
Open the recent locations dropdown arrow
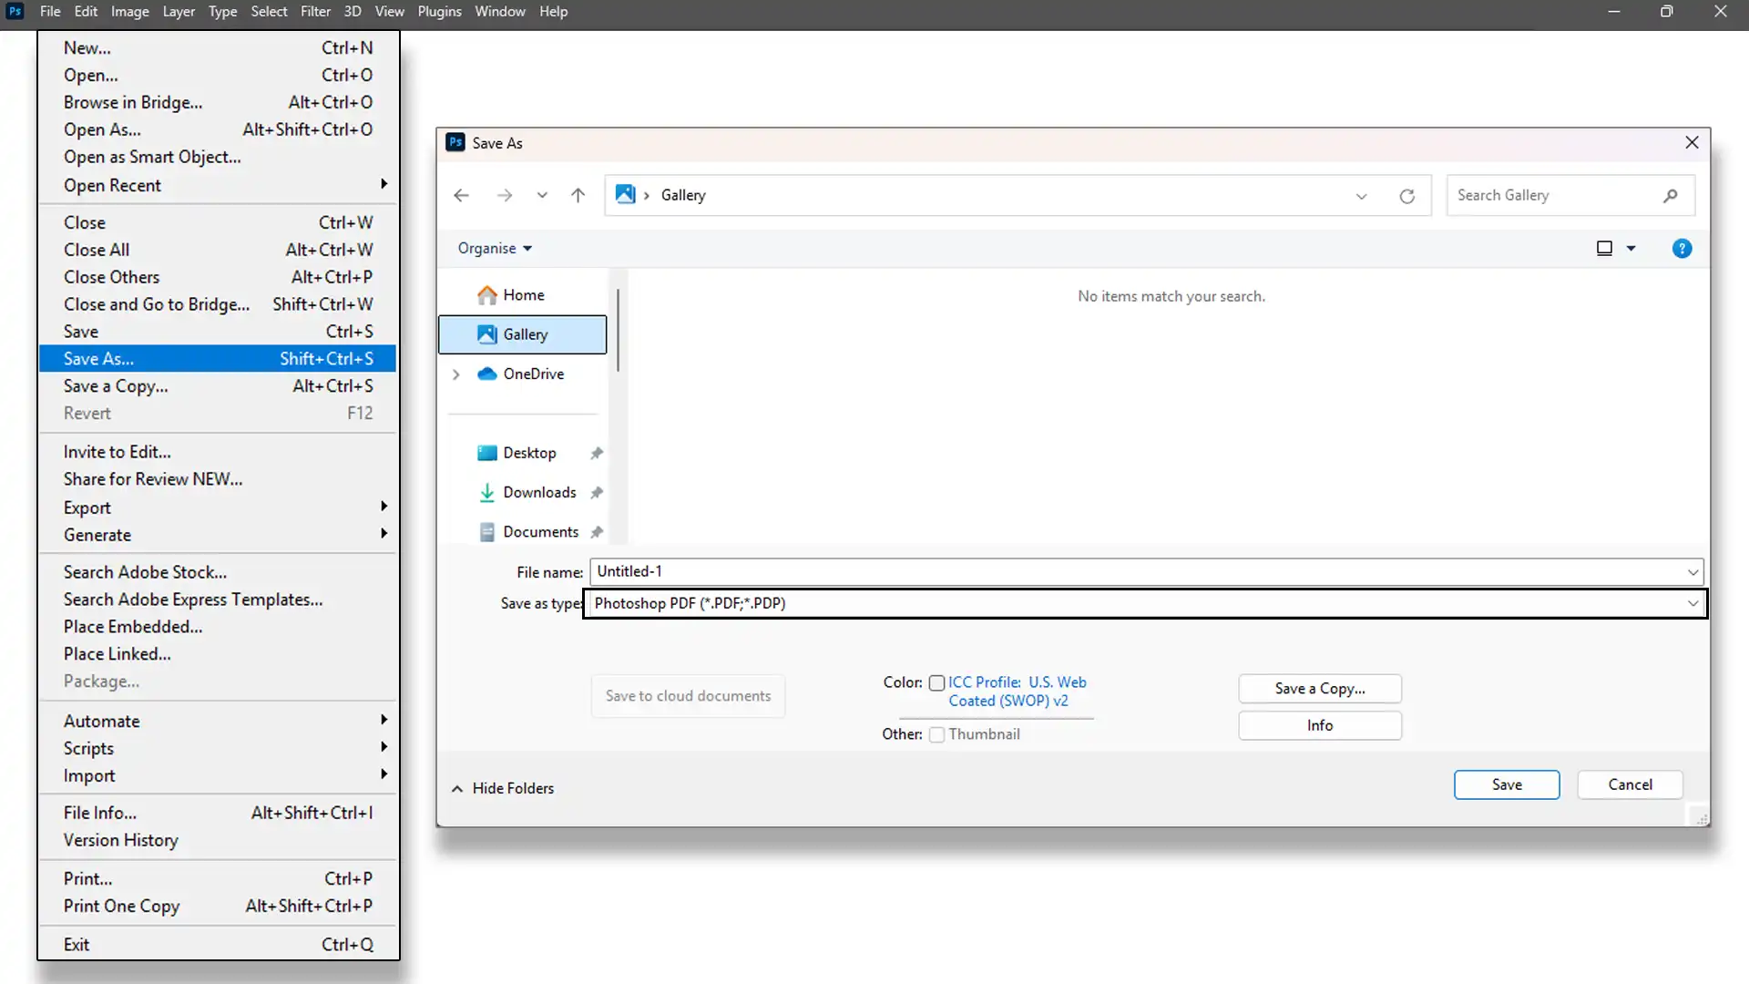(542, 195)
